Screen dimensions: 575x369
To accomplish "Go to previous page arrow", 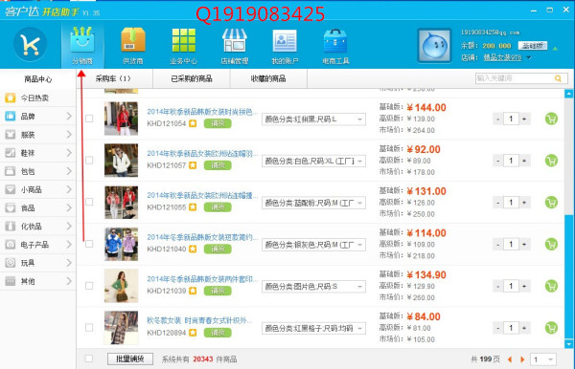I will pyautogui.click(x=510, y=359).
